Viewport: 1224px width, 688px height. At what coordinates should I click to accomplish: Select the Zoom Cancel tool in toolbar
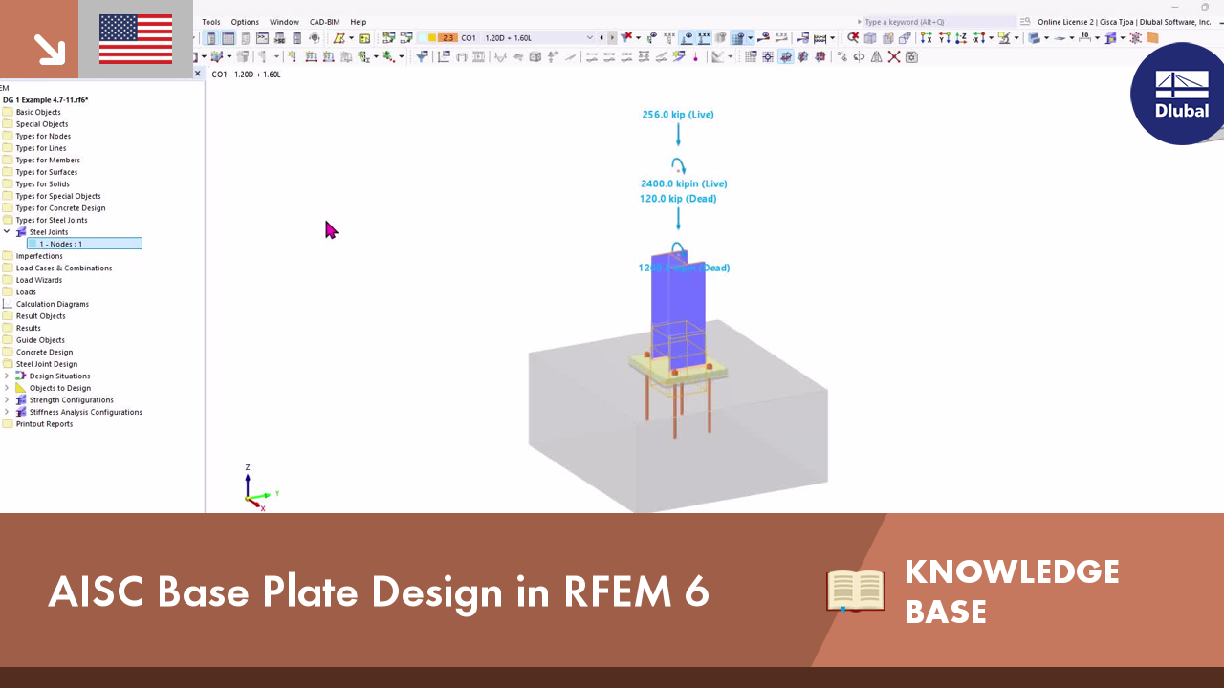[x=853, y=36]
